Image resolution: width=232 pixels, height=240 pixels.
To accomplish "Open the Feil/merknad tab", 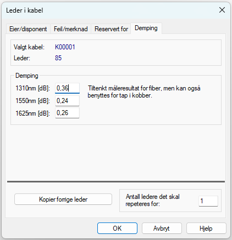I will pyautogui.click(x=70, y=29).
